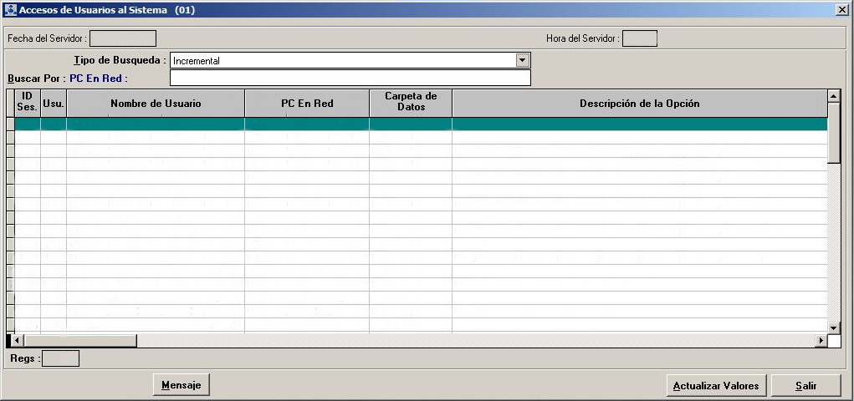The image size is (854, 401).
Task: Select the Carpeta de Datos column header
Action: pos(411,103)
